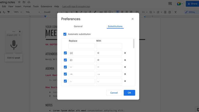The height and width of the screenshot is (112, 199).
Task: Open the voice typing English (US) dropdown
Action: point(14,35)
